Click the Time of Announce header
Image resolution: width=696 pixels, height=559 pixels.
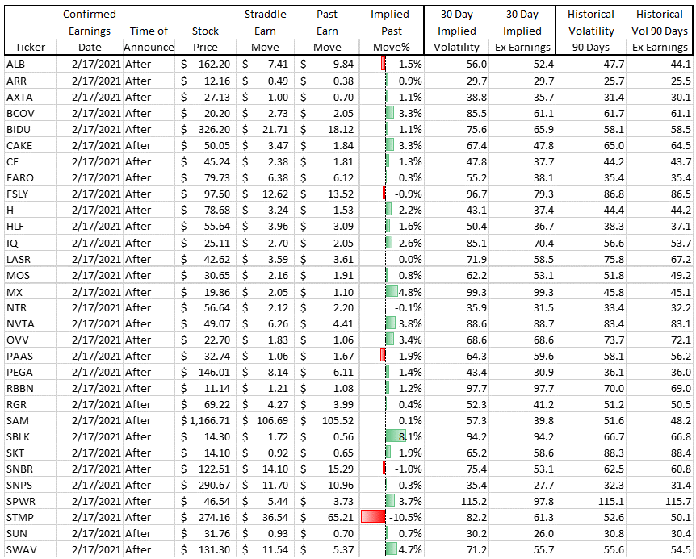149,39
